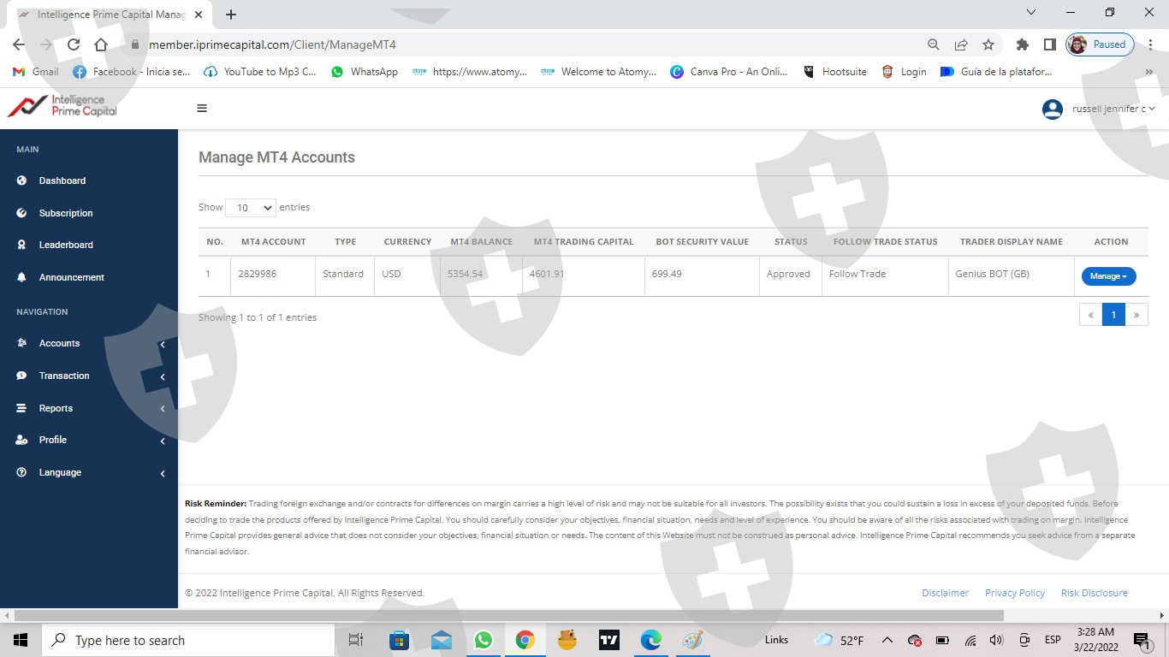This screenshot has width=1169, height=657.
Task: Expand the Reports sidebar menu
Action: pos(89,408)
